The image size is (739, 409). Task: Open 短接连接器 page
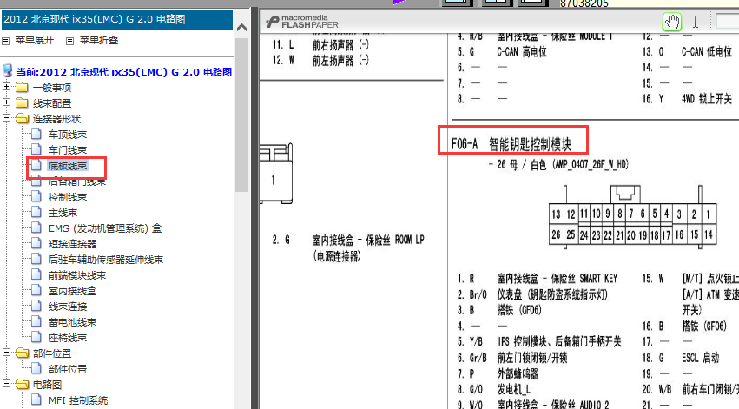click(x=72, y=244)
